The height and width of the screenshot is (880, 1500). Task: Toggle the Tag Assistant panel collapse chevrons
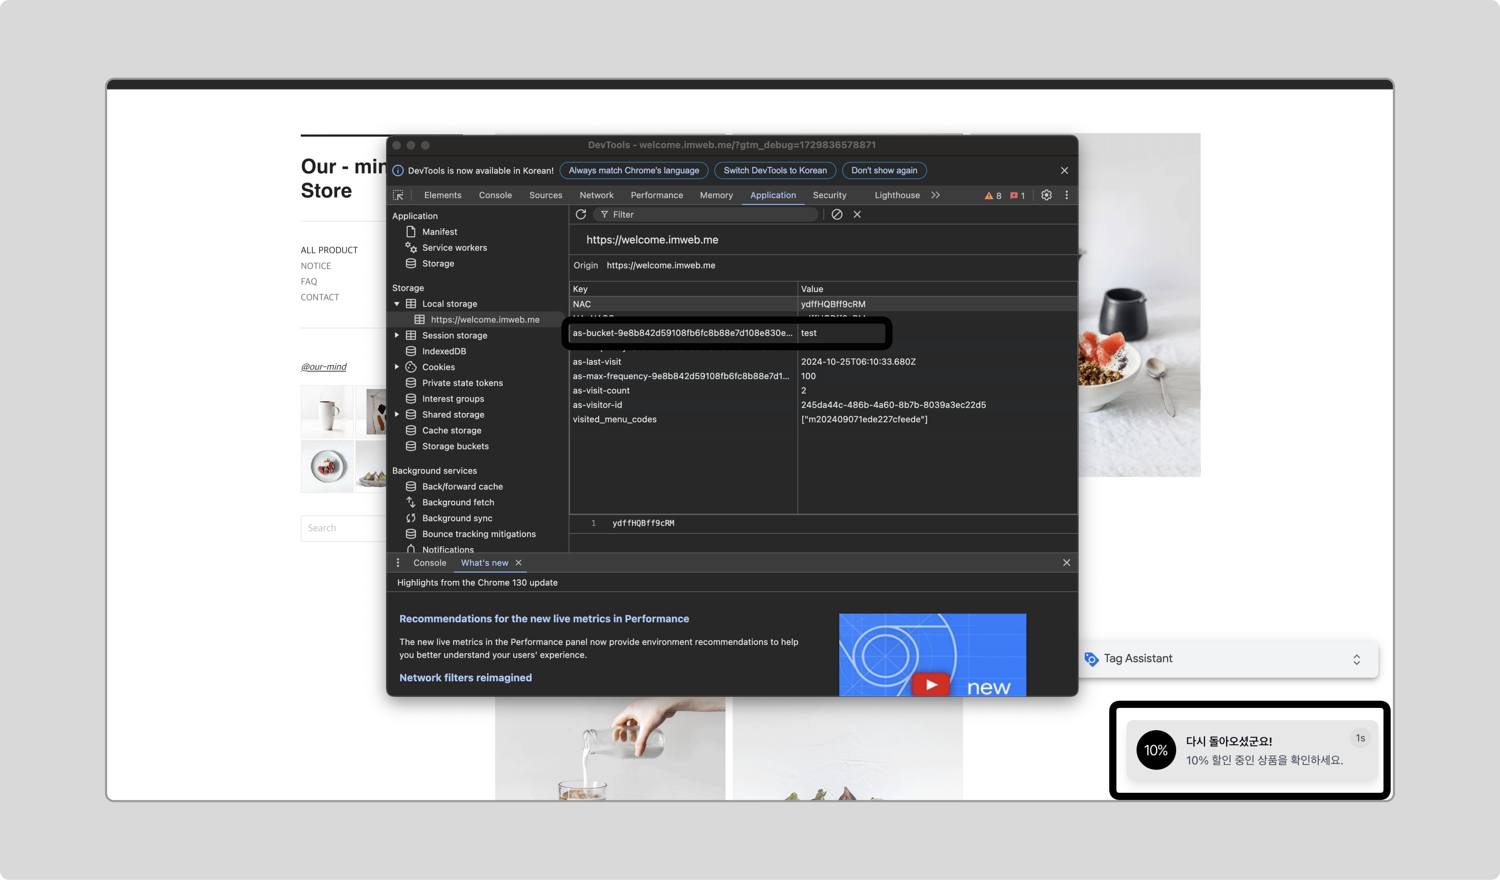(1357, 659)
